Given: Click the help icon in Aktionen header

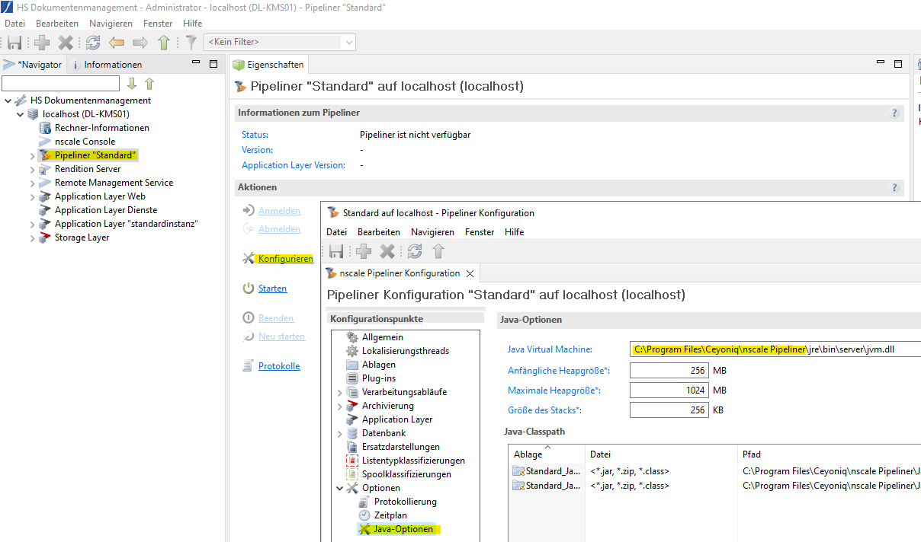Looking at the screenshot, I should [894, 187].
